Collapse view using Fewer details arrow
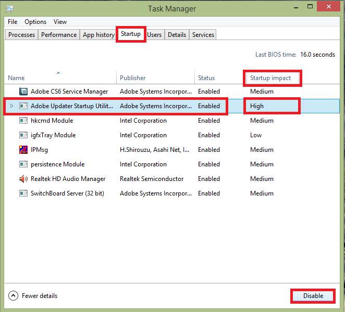The width and height of the screenshot is (345, 312). 14,296
